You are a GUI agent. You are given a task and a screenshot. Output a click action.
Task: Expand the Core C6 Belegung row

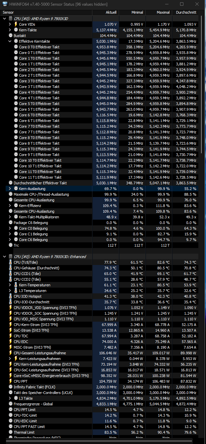tap(10, 240)
